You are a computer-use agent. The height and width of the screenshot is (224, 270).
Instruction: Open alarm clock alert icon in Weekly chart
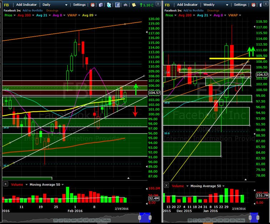tap(254, 5)
